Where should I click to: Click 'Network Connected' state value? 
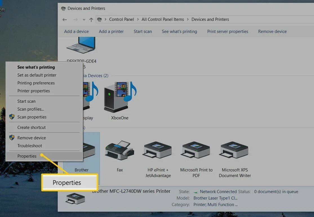coord(218,192)
